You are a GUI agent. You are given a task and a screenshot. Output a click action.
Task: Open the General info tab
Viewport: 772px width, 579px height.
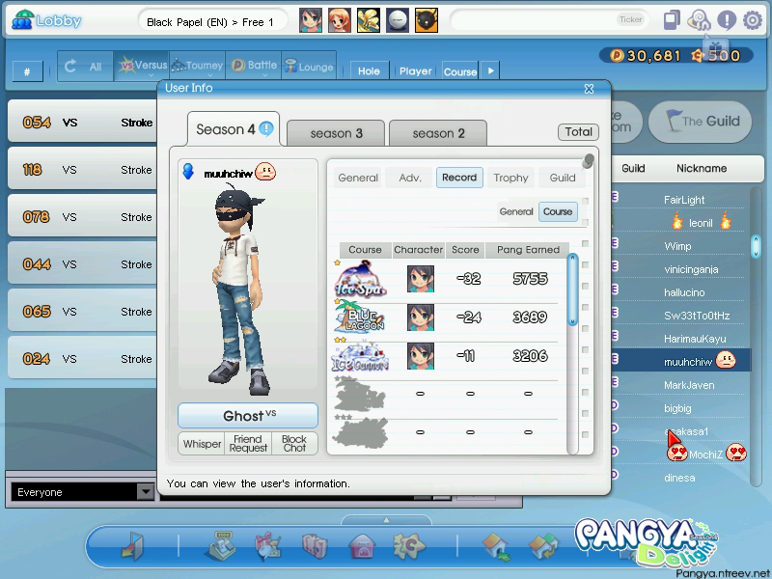point(358,178)
